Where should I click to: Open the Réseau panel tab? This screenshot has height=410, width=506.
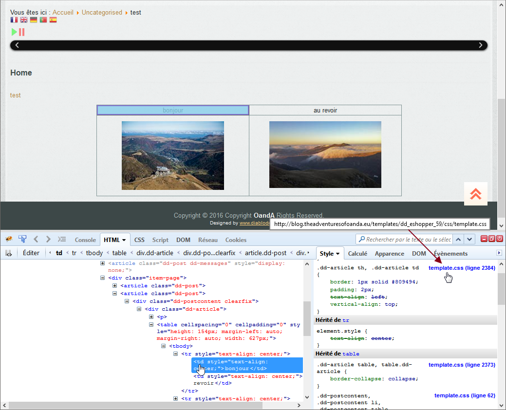click(x=208, y=240)
